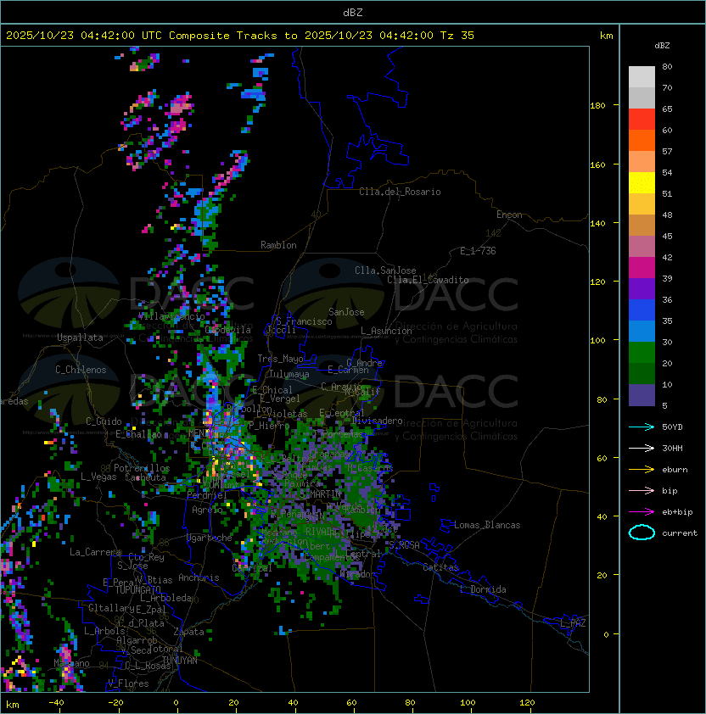This screenshot has height=714, width=706.
Task: Select the purple 36-39 dBZ swatch
Action: 642,288
